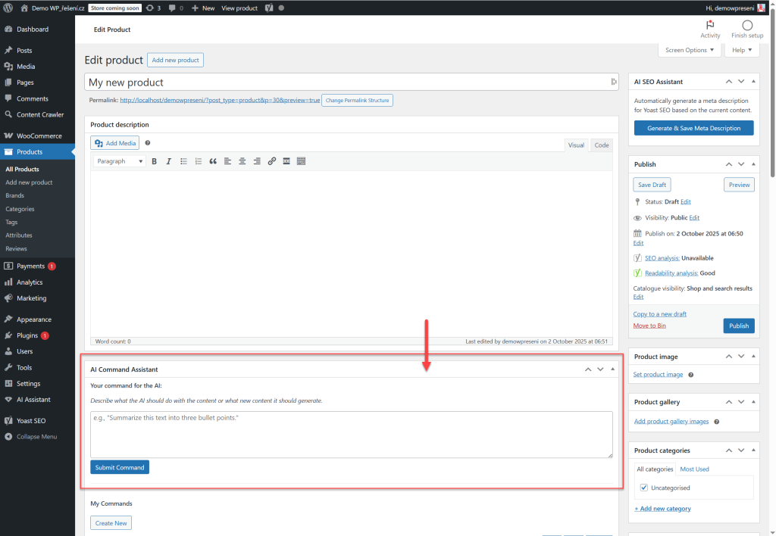Viewport: 776px width, 536px height.
Task: Insert a numbered list in the editor
Action: pos(198,160)
